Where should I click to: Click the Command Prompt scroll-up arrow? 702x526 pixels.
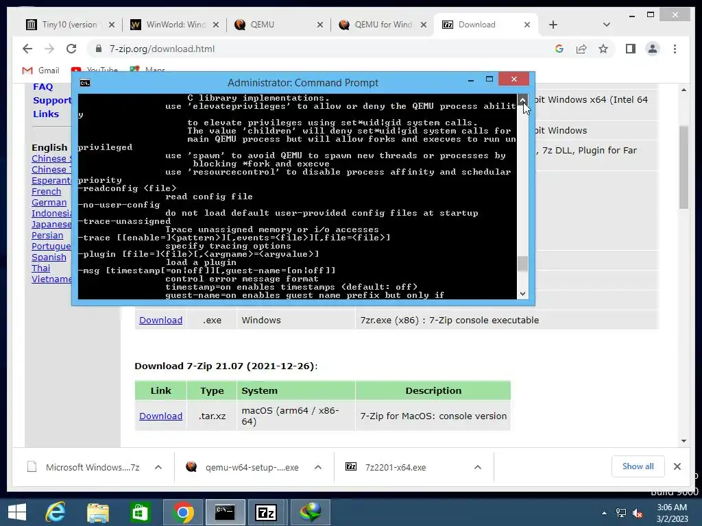point(522,99)
